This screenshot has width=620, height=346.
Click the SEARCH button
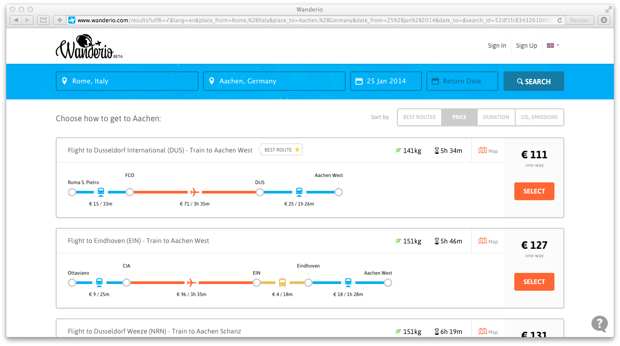(534, 81)
